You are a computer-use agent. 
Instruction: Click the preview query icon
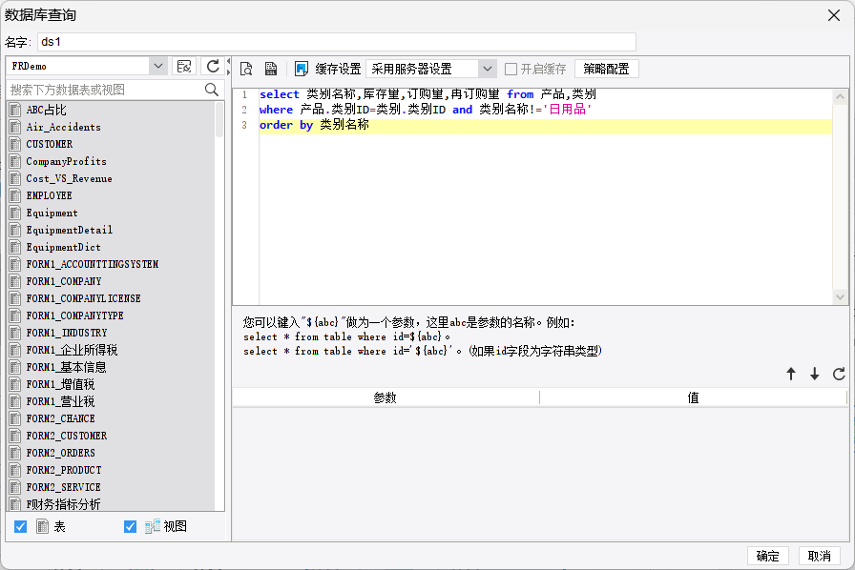[246, 69]
